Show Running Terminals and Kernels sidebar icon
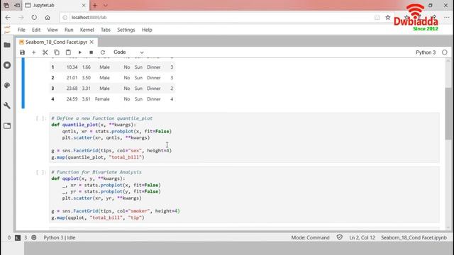454x255 pixels. click(x=7, y=65)
